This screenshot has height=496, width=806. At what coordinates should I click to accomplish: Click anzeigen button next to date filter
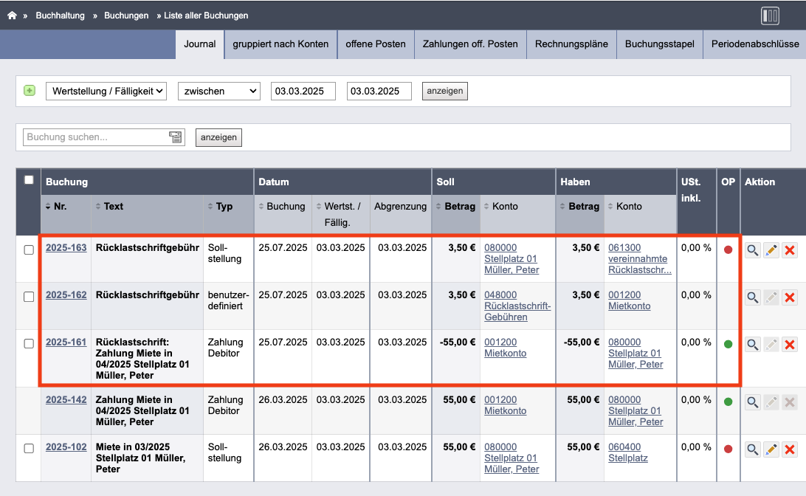click(444, 91)
